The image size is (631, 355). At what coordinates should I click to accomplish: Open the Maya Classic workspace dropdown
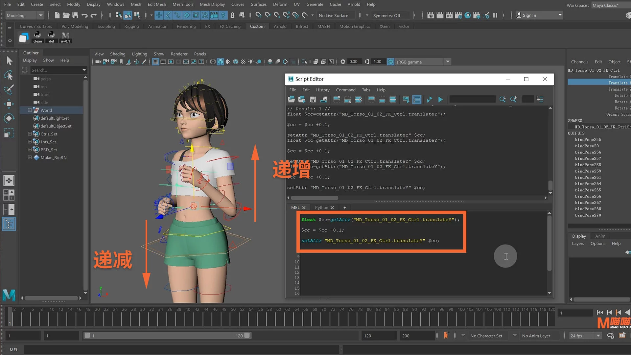(611, 5)
